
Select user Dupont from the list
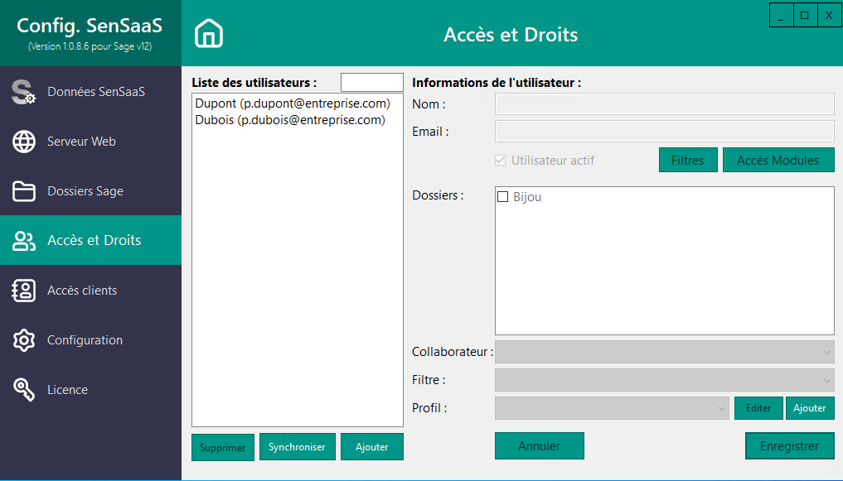[290, 103]
